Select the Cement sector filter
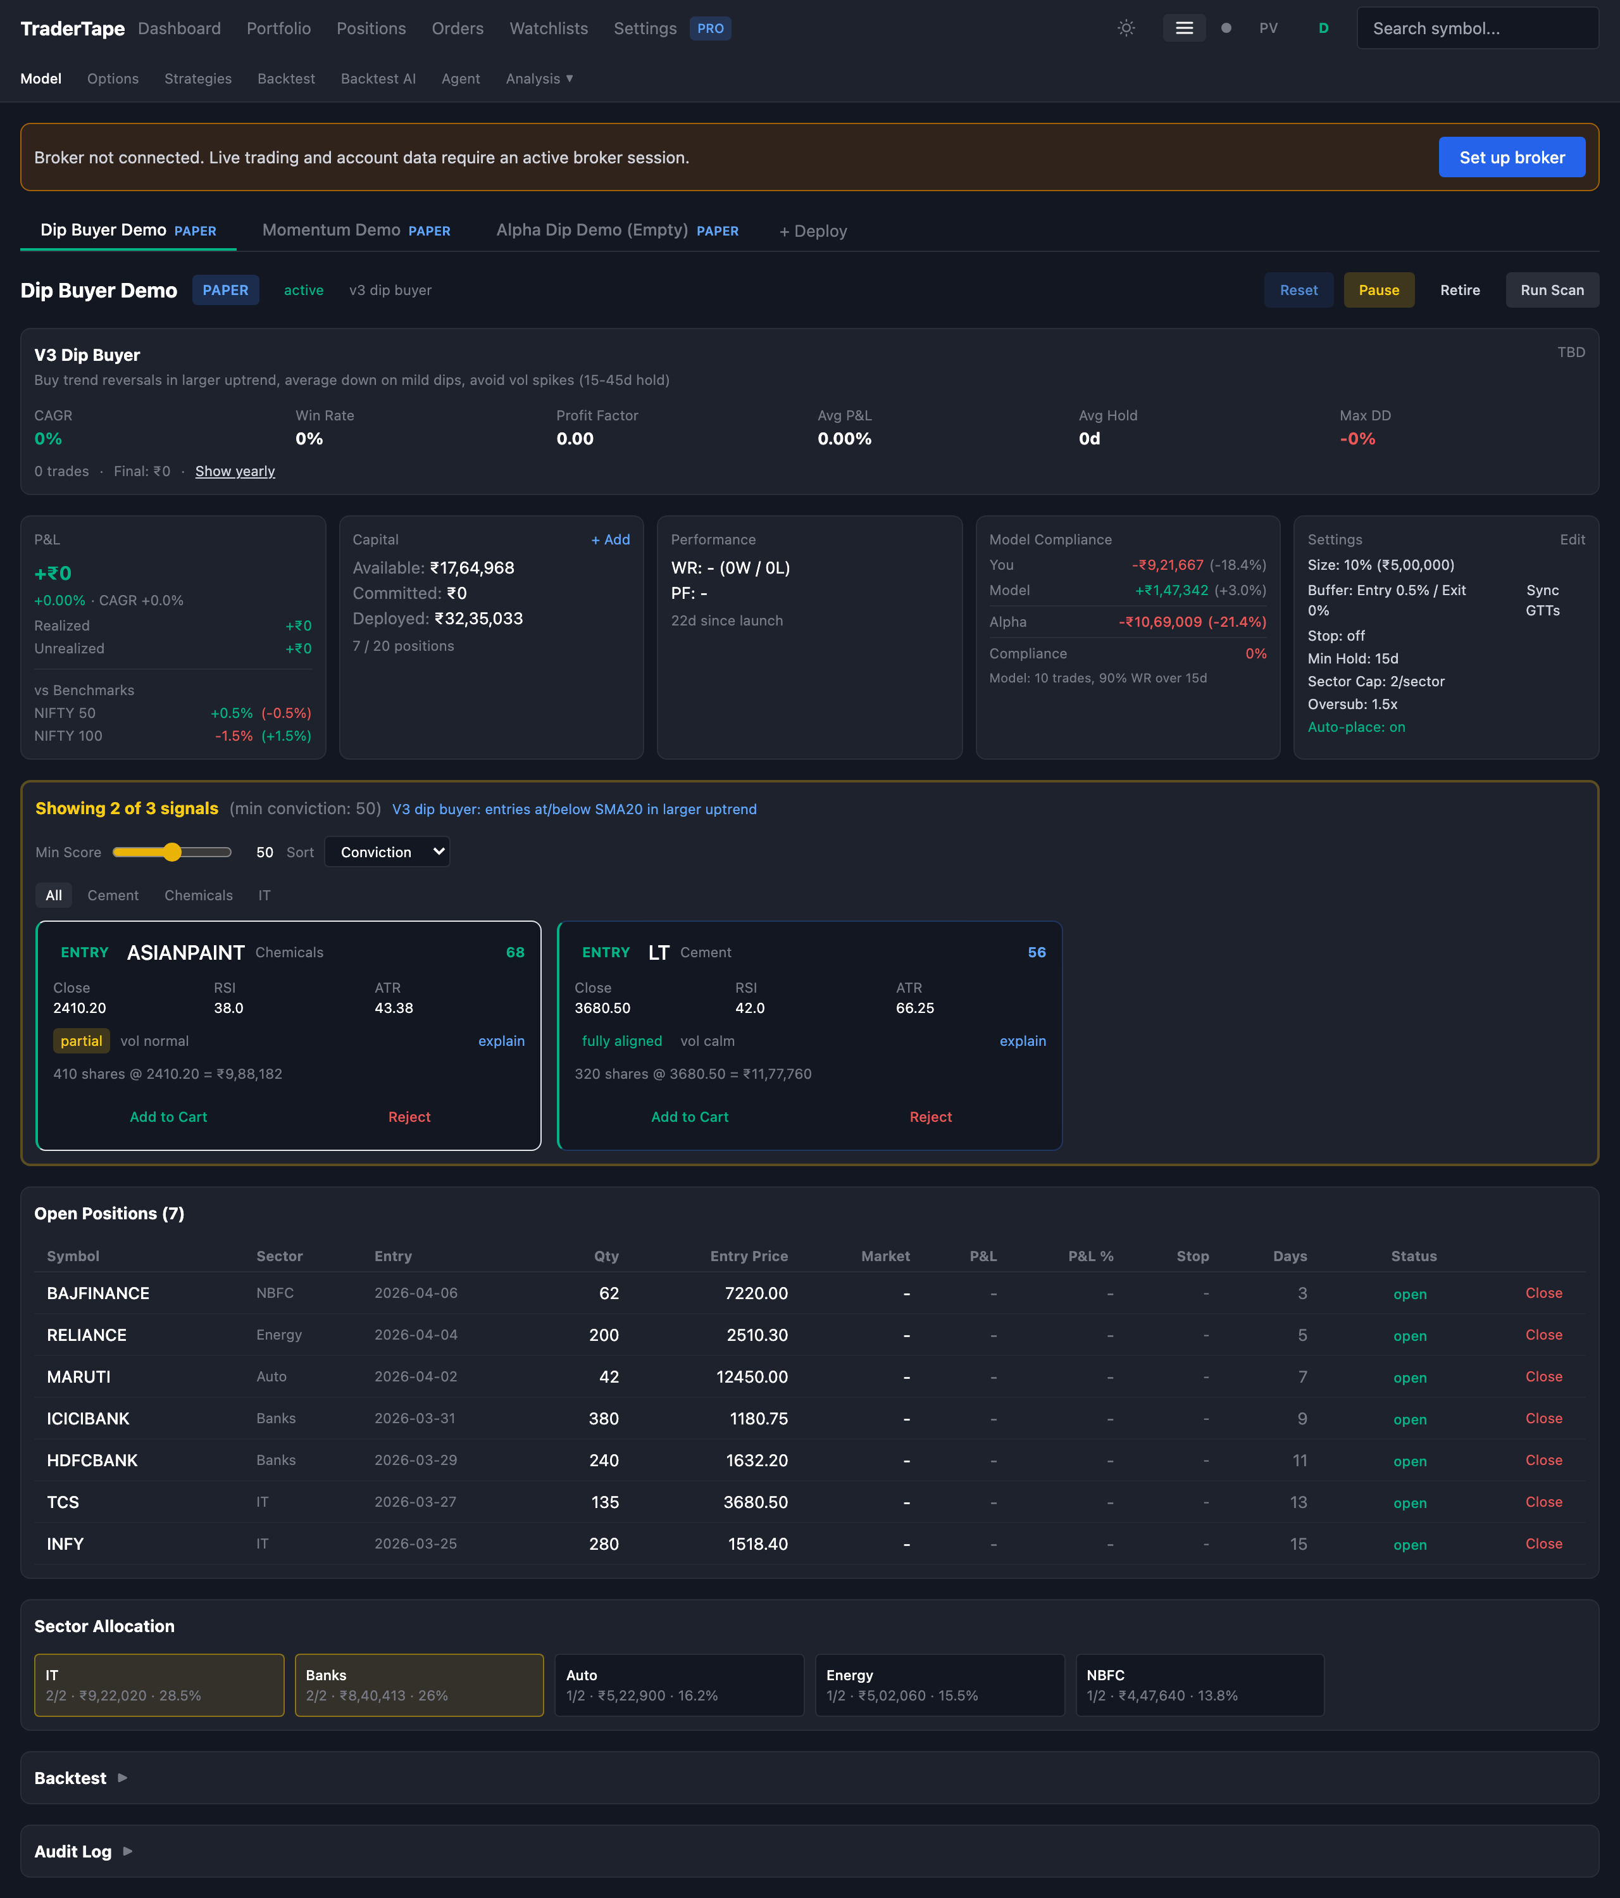1620x1898 pixels. pos(113,895)
